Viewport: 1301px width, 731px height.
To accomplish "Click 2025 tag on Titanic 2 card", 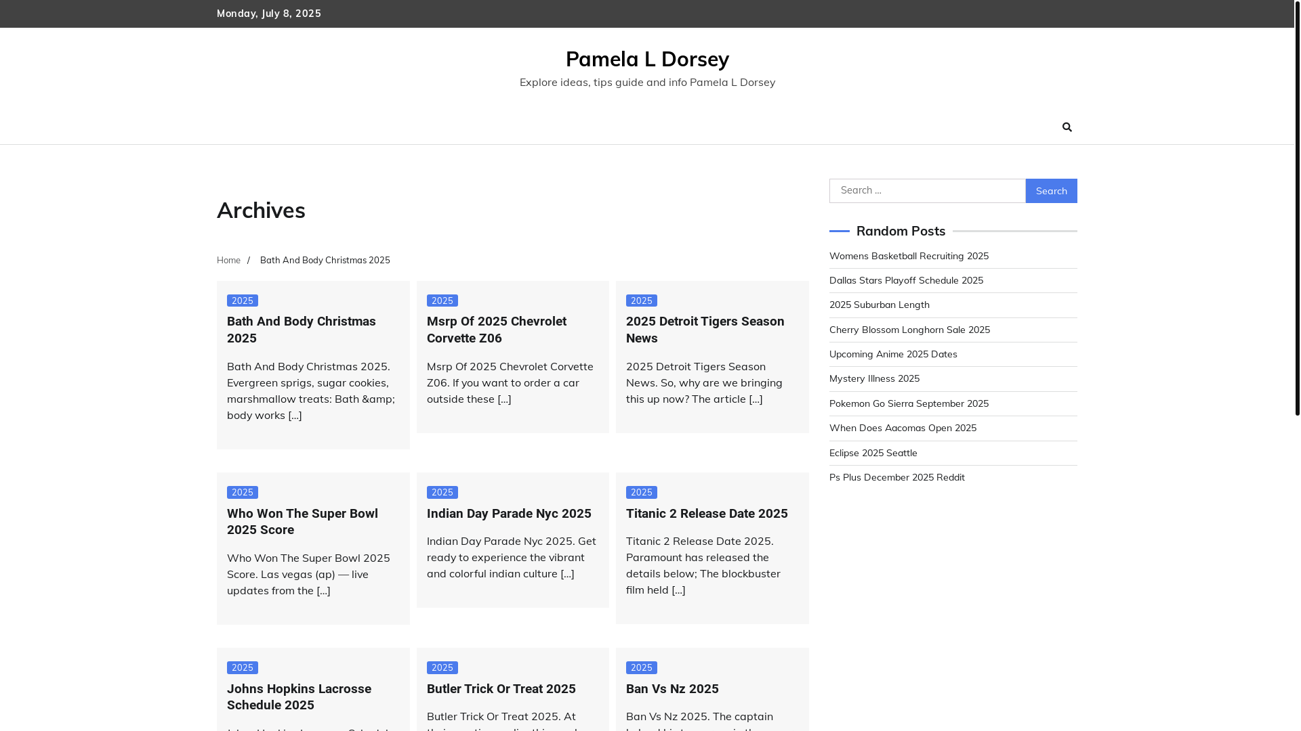I will point(642,493).
